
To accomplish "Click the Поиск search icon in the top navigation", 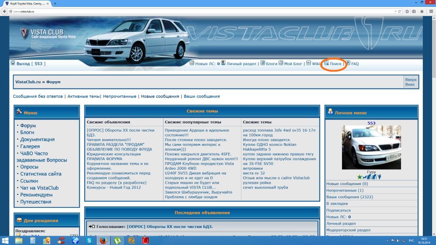I will [x=327, y=63].
